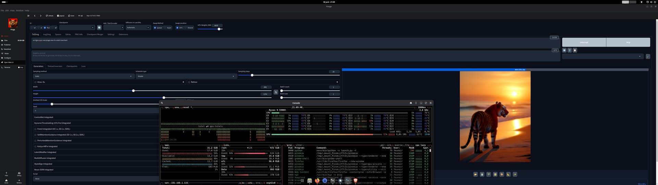Open Diffusion in Low Bits Automatic dropdown

(x=138, y=27)
